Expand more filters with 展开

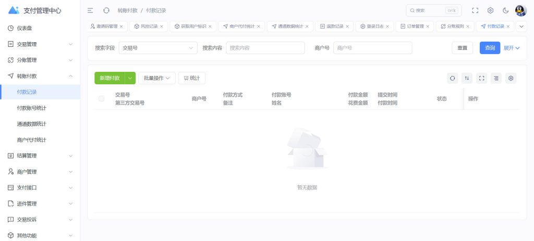[x=512, y=48]
